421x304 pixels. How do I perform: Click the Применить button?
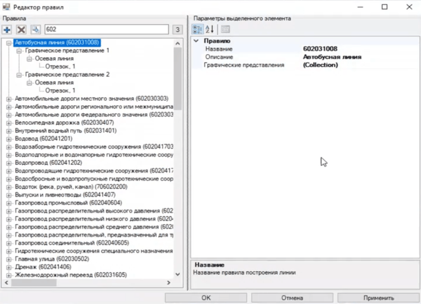(378, 298)
